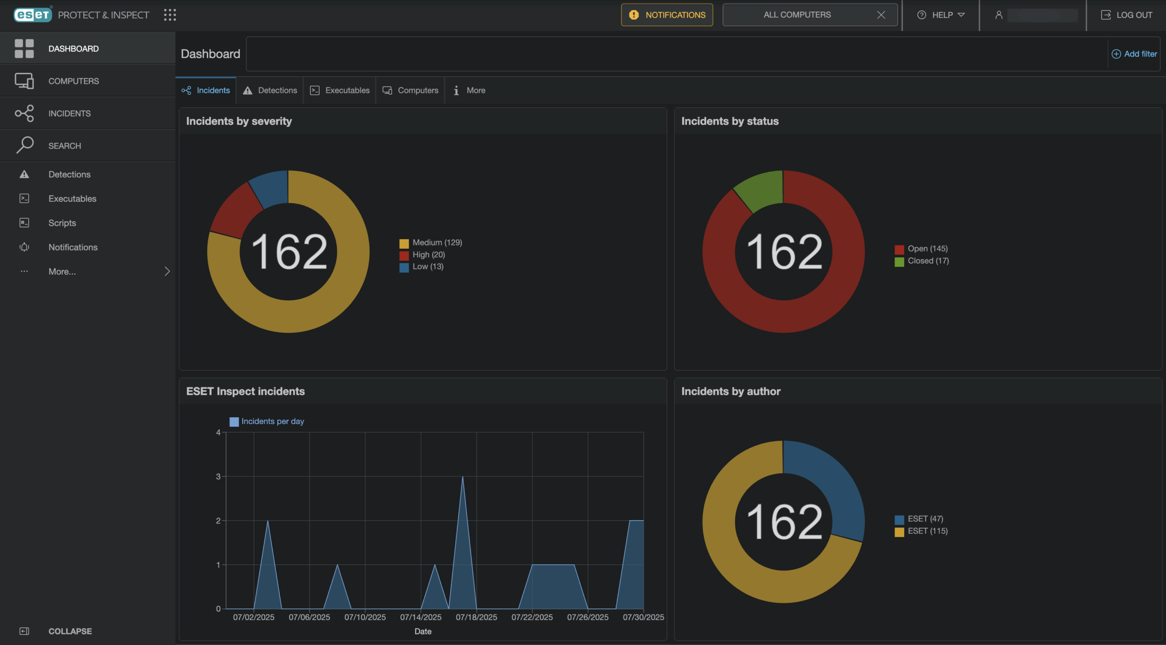Open the app switcher grid icon

pos(170,15)
